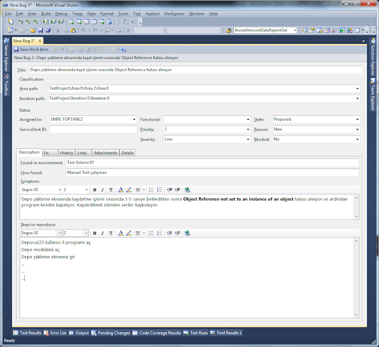Click the Open in Web Access globe icon

pos(124,50)
